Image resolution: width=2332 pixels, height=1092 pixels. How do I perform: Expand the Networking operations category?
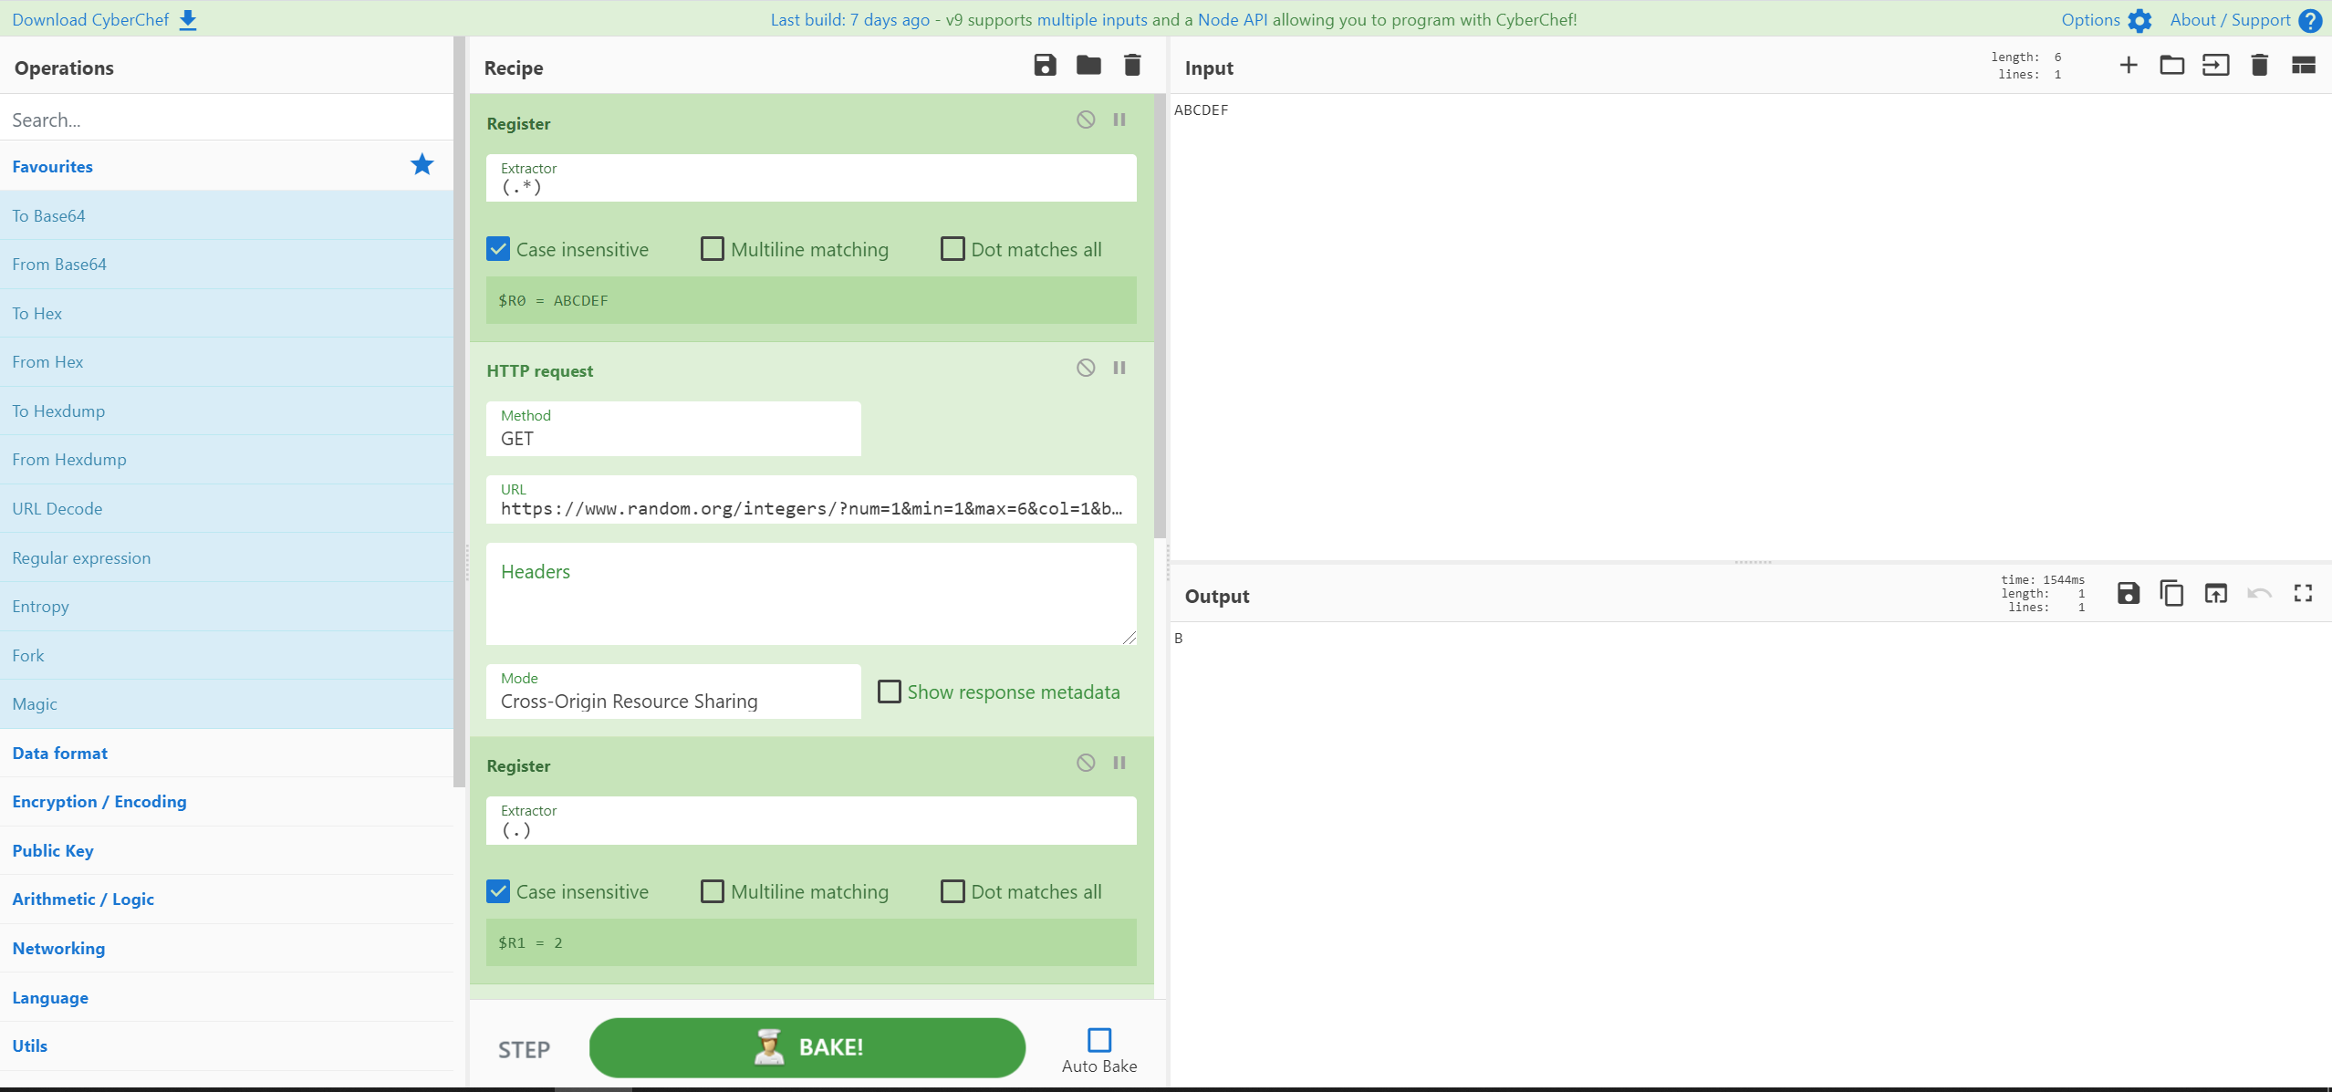(x=58, y=948)
